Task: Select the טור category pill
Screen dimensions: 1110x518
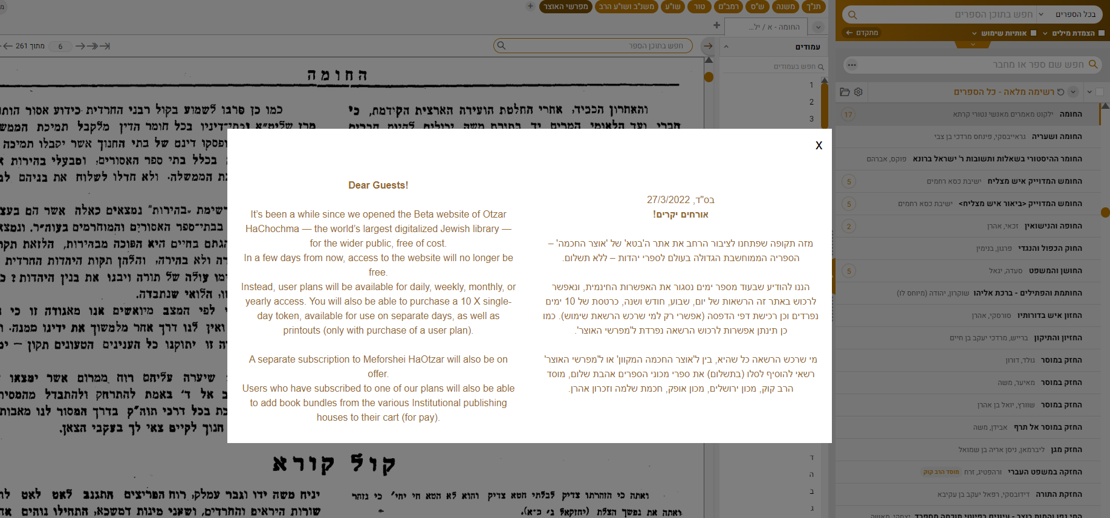Action: coord(699,7)
